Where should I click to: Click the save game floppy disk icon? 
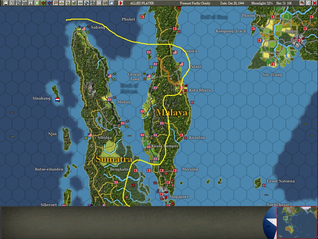(x=6, y=3)
